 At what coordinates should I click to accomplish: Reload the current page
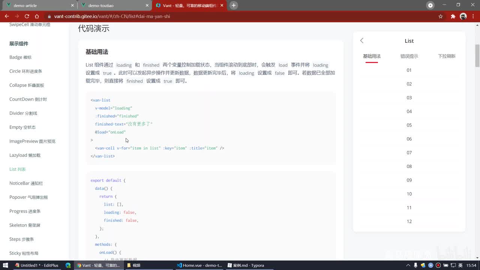pyautogui.click(x=27, y=16)
